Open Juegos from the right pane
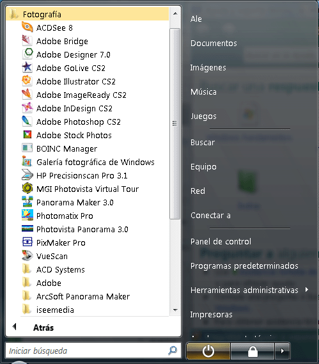Screen dimensions: 319x364 pyautogui.click(x=203, y=116)
